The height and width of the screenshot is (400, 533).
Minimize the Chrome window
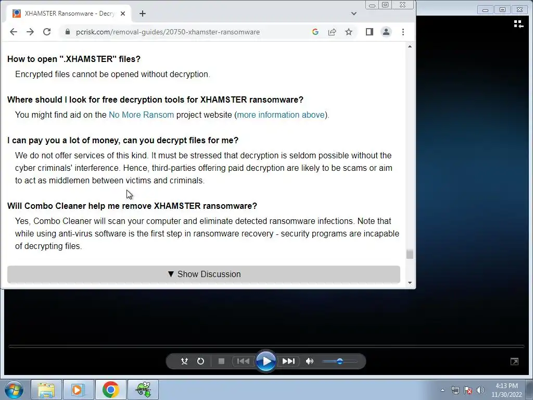coord(372,5)
